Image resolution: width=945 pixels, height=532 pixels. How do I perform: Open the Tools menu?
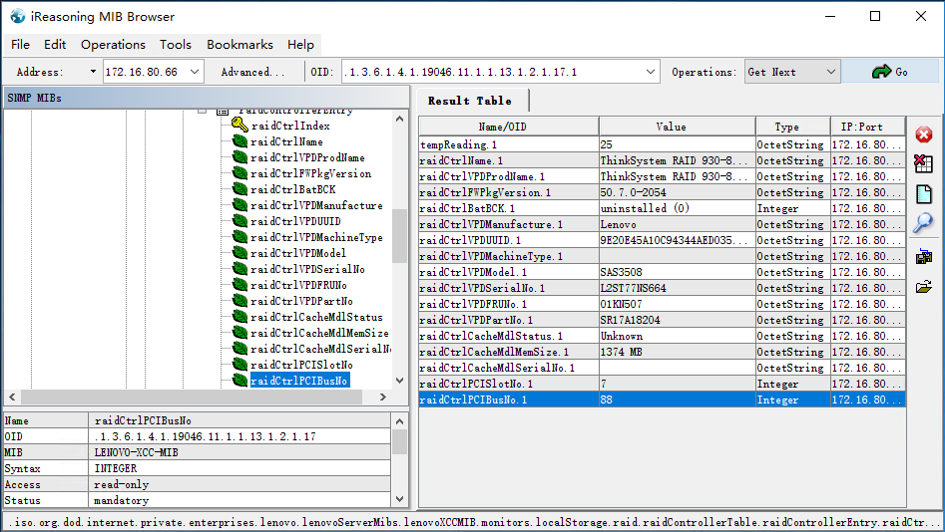(175, 45)
